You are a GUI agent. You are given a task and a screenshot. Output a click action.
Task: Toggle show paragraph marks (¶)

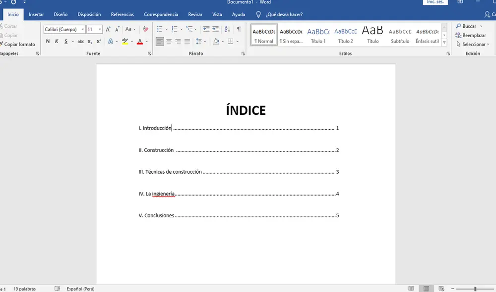pyautogui.click(x=239, y=29)
